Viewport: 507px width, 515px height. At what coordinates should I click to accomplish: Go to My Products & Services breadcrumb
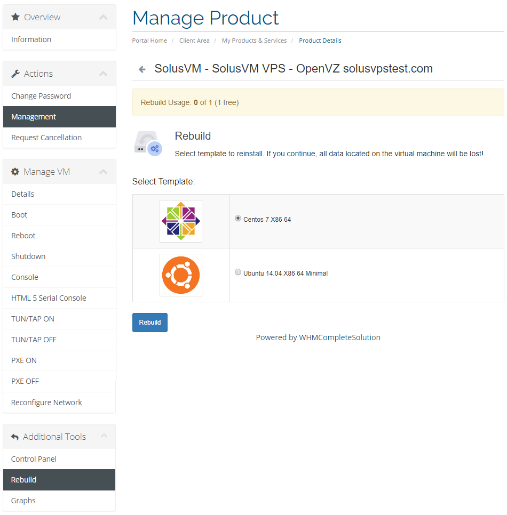tap(254, 41)
